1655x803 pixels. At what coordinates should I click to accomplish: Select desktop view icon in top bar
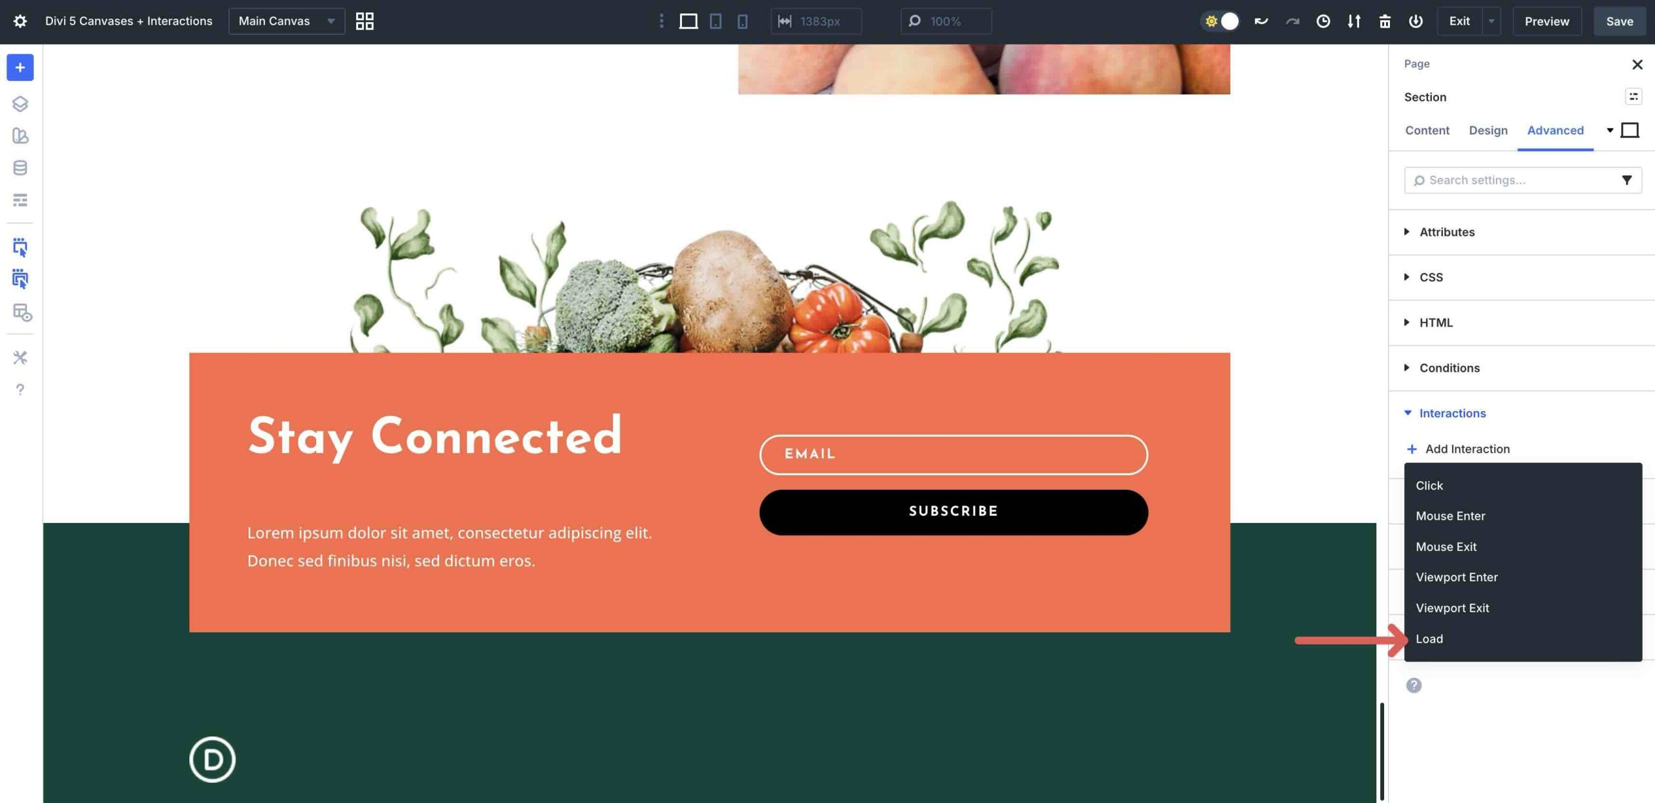coord(689,21)
